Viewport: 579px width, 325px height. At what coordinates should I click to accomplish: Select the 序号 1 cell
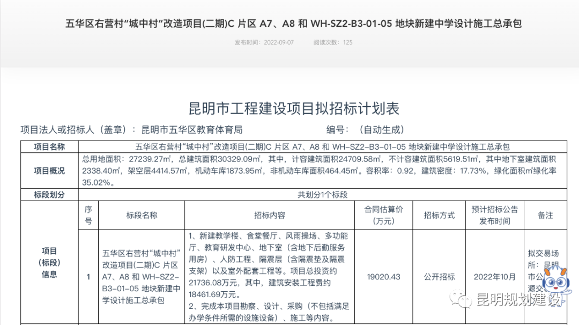coord(87,277)
